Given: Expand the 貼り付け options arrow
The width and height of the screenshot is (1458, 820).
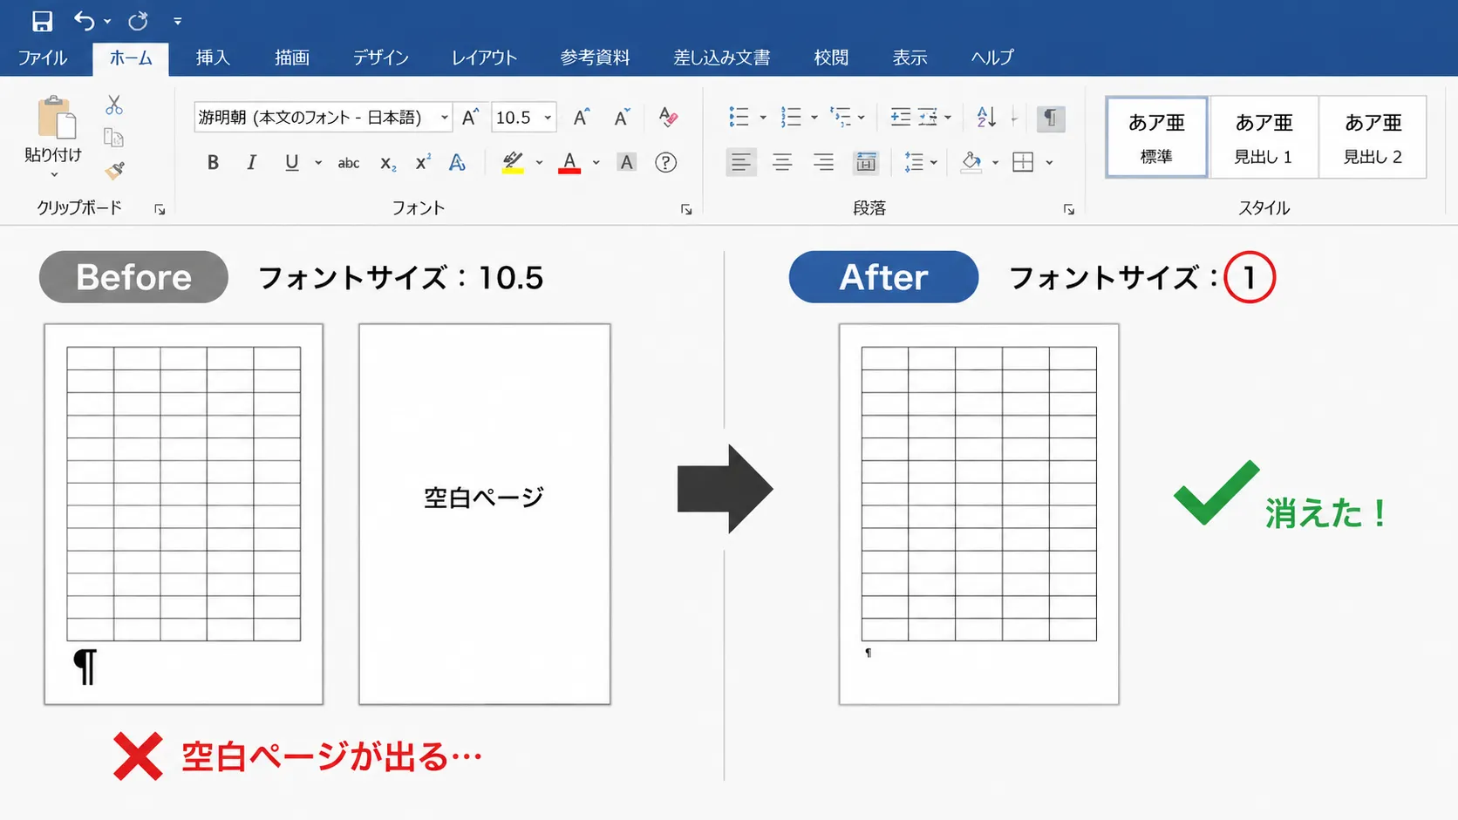Looking at the screenshot, I should tap(54, 175).
